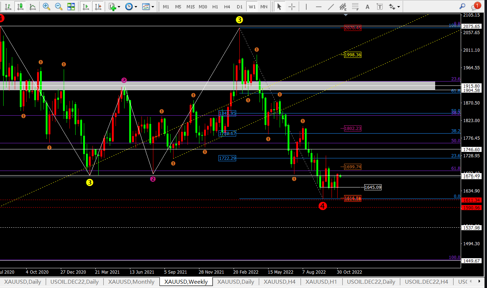487x288 pixels.
Task: Select the crosshair tool
Action: [292, 6]
